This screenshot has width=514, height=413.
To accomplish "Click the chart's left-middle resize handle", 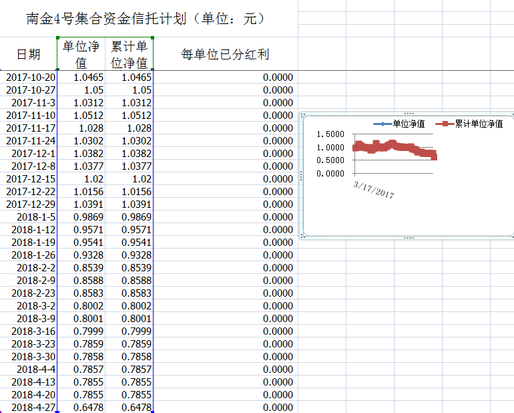I will click(302, 175).
